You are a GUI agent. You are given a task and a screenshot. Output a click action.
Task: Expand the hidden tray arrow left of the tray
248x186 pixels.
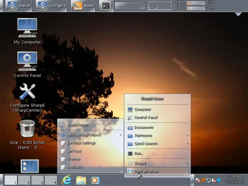pyautogui.click(x=192, y=180)
